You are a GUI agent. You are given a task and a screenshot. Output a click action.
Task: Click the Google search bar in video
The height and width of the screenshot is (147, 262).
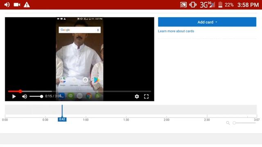[80, 30]
